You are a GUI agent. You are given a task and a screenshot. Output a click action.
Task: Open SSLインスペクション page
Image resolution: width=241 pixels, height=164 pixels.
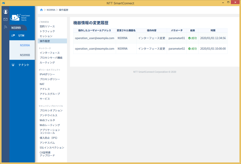click(52, 148)
